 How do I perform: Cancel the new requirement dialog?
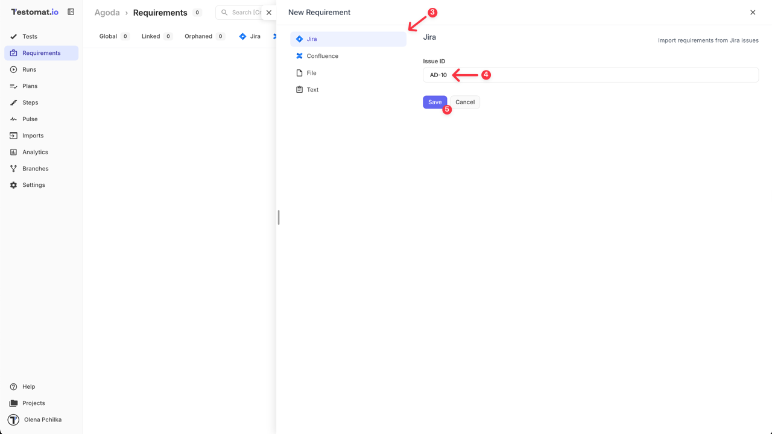[x=464, y=102]
